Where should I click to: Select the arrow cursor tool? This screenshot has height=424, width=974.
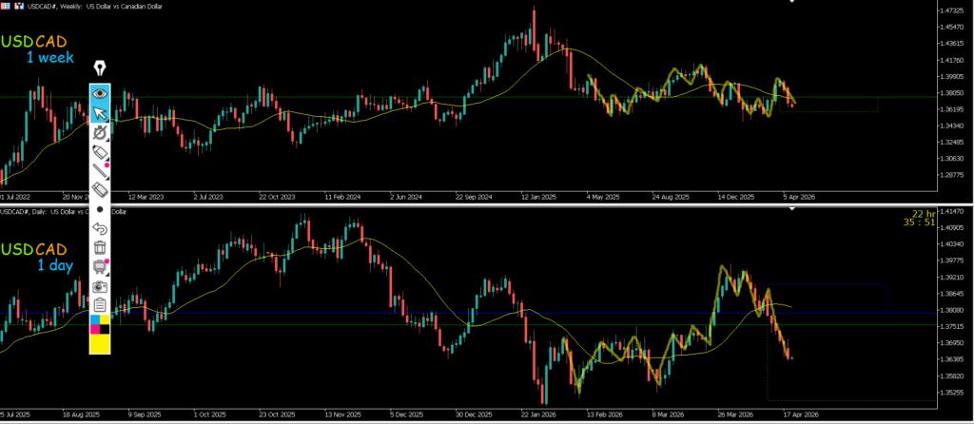100,113
